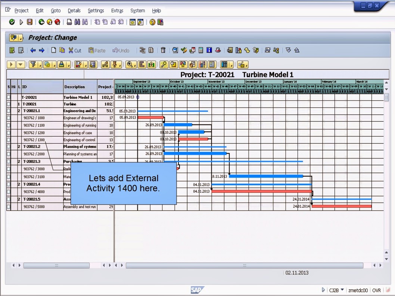Select the checkbox for the Engineering of case row
Screen dimensions: 395x296
8,132
